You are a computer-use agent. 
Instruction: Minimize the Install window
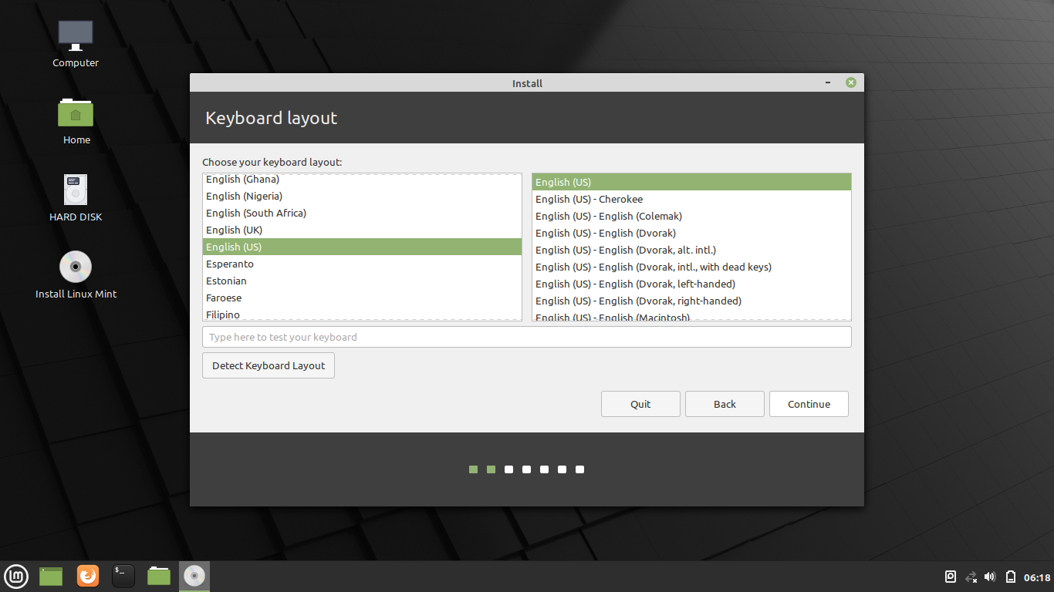click(x=828, y=82)
